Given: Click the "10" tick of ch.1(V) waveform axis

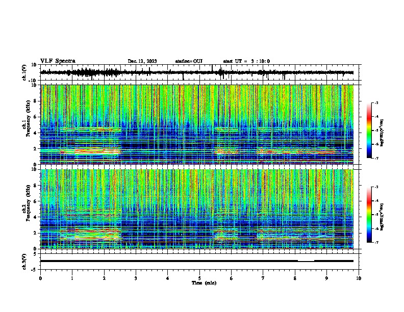Looking at the screenshot, I should pyautogui.click(x=34, y=65).
